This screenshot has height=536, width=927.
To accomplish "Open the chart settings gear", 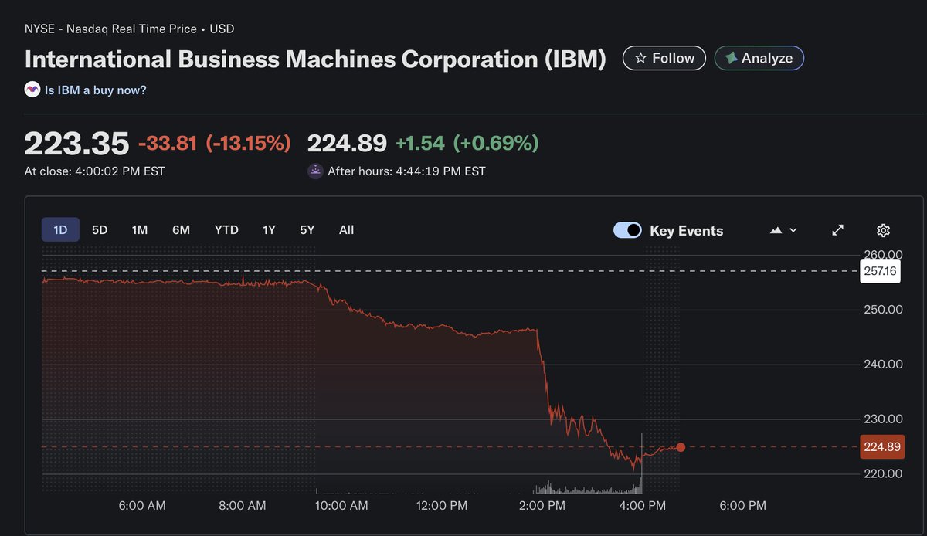I will [x=882, y=229].
